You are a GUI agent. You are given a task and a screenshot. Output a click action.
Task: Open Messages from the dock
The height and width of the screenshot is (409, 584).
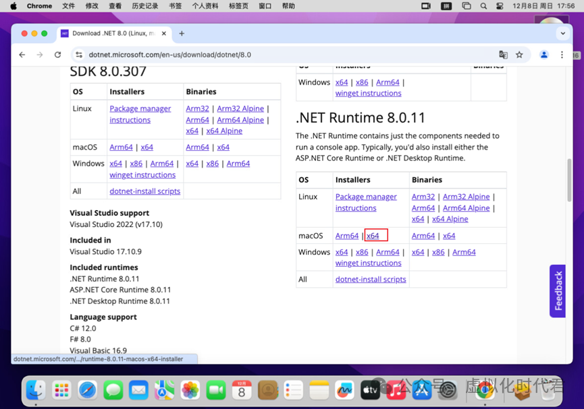point(113,390)
